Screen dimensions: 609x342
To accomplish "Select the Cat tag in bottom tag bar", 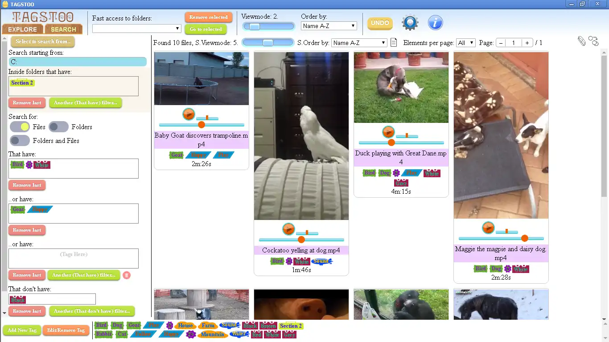I will coord(122,334).
